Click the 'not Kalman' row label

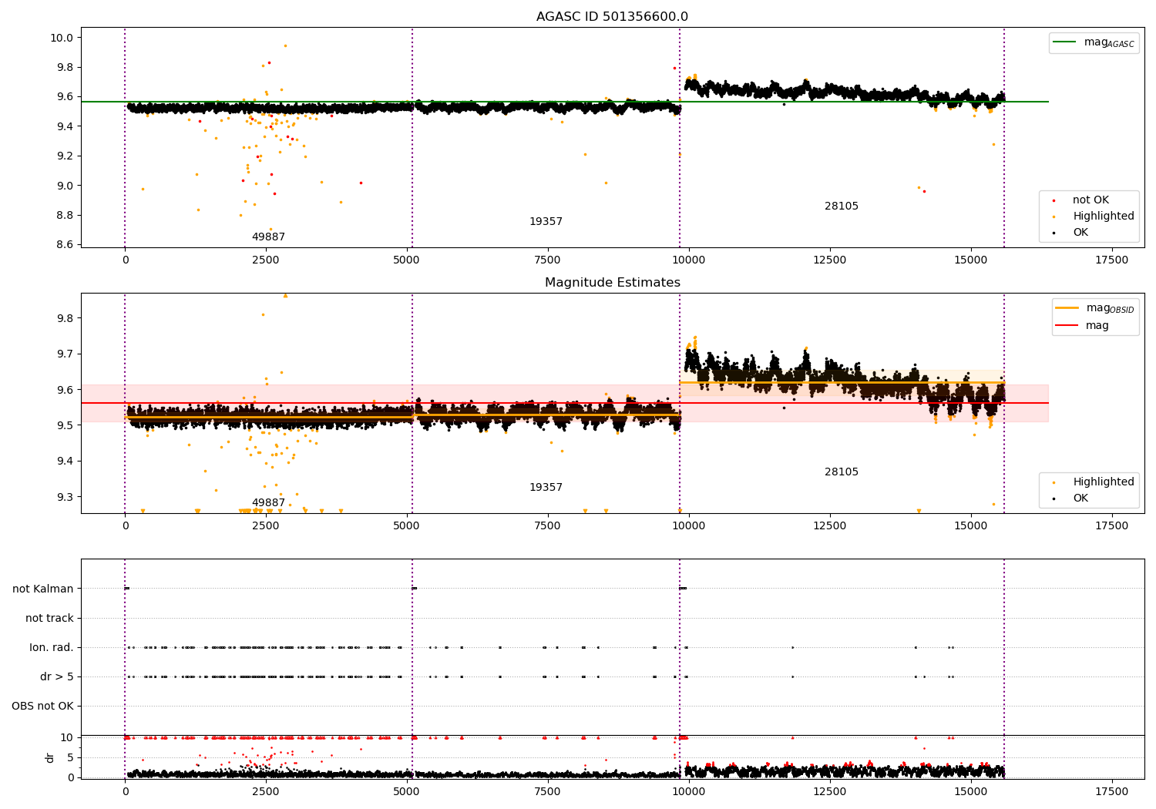pyautogui.click(x=43, y=589)
